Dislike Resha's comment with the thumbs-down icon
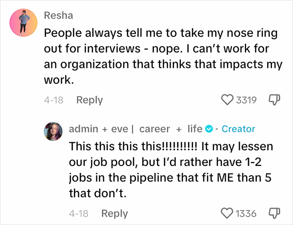This screenshot has height=225, width=293. [273, 100]
